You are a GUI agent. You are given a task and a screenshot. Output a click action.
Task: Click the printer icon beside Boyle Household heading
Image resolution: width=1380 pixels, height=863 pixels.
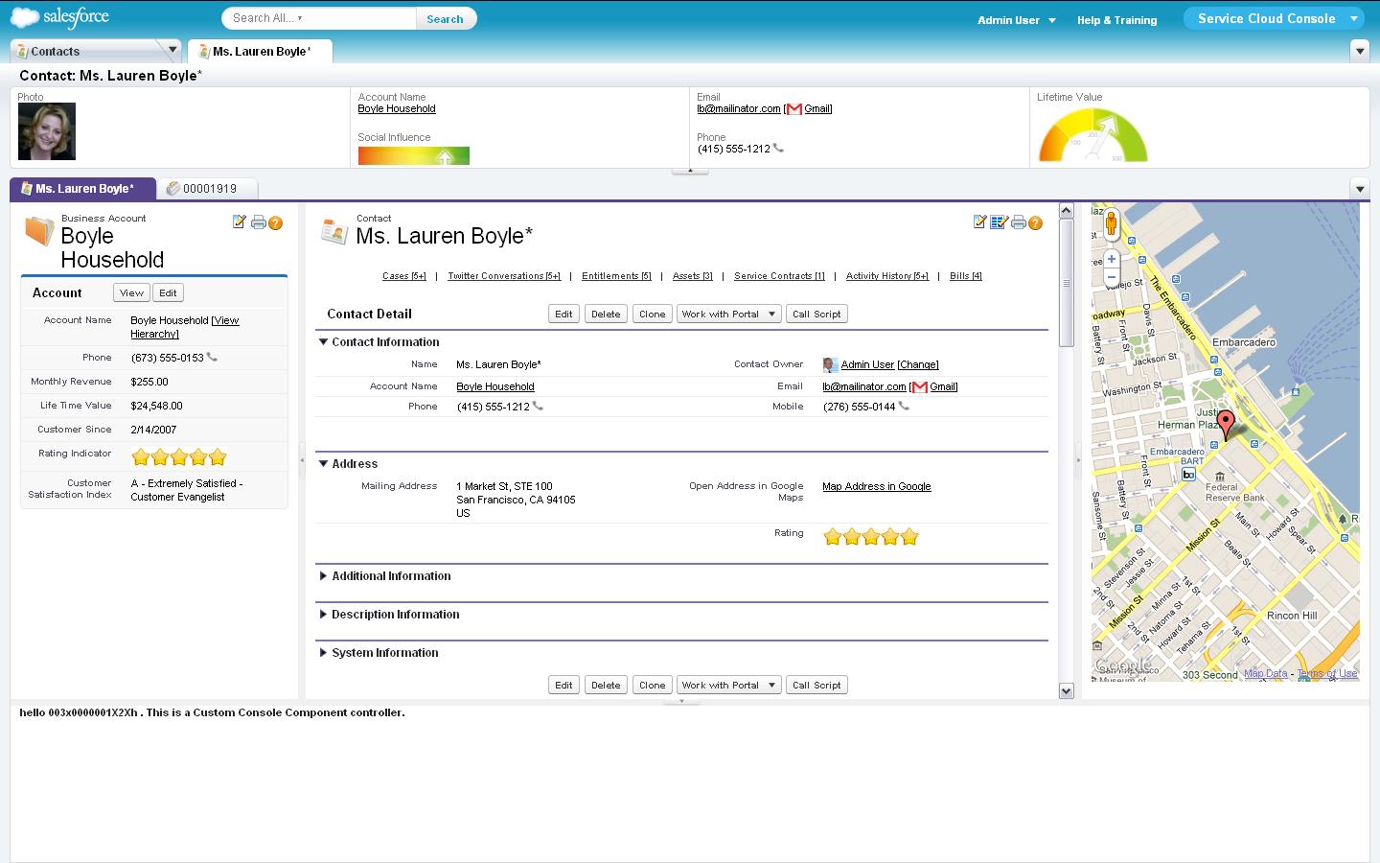point(258,222)
